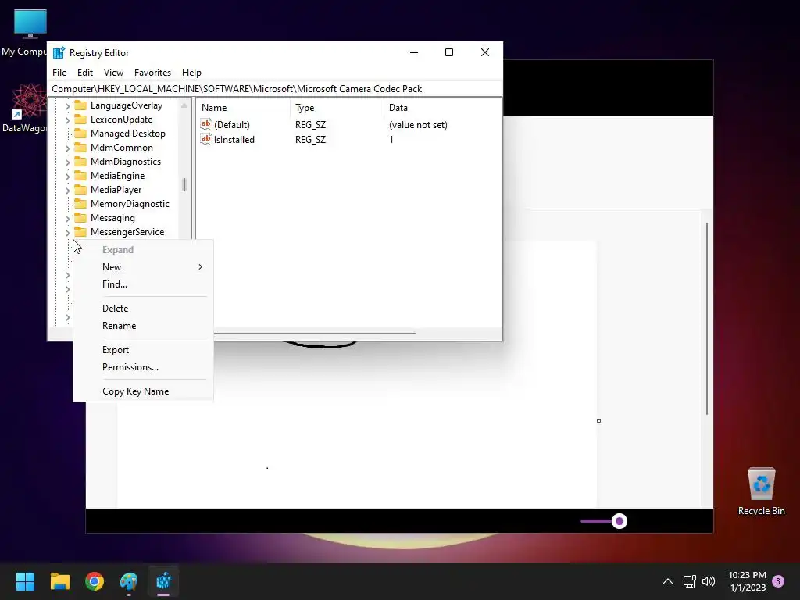Viewport: 800px width, 600px height.
Task: Select the MemoryDiagnostic folder icon
Action: point(80,204)
